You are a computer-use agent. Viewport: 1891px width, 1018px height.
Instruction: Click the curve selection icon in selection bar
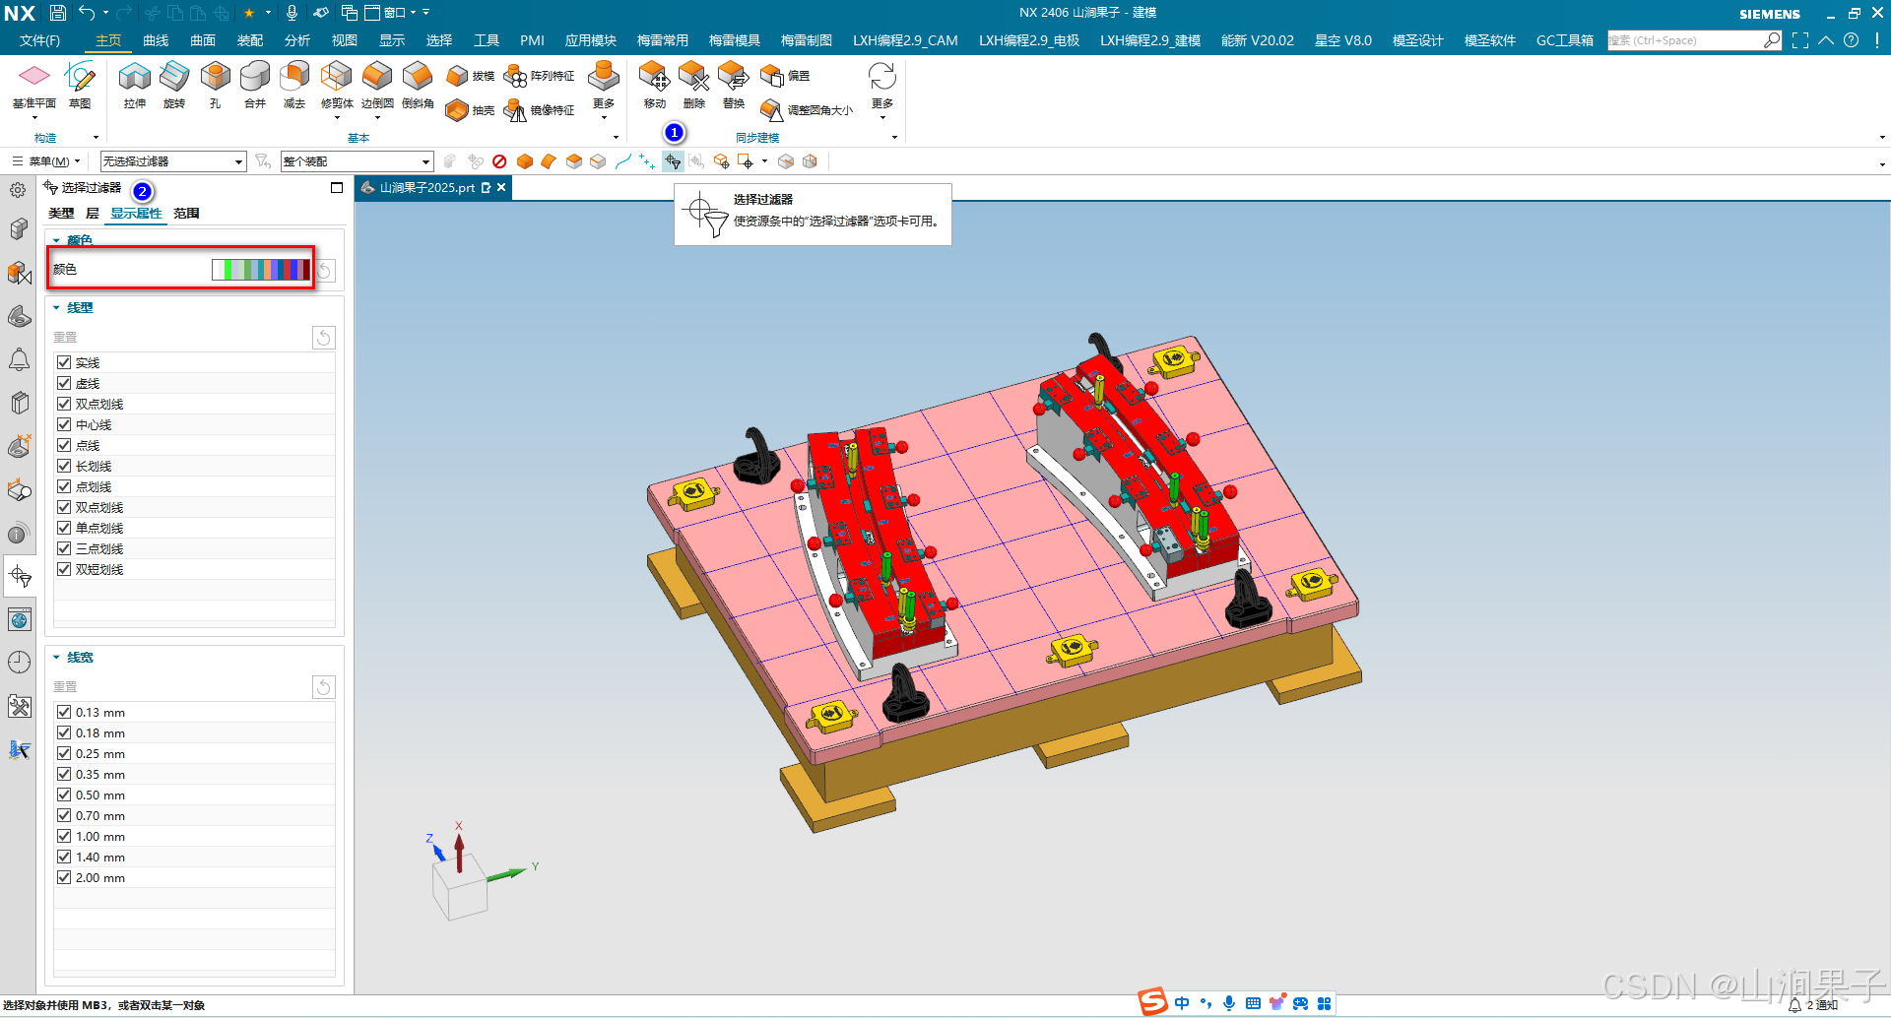(x=623, y=161)
